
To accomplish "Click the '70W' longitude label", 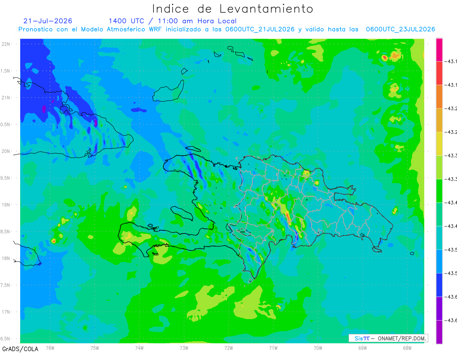I will (x=318, y=348).
